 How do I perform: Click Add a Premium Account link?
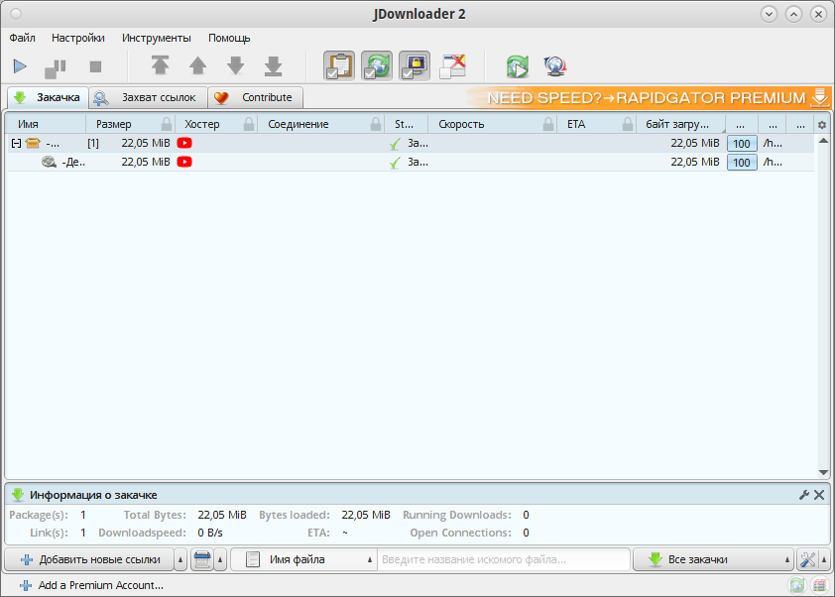[91, 585]
